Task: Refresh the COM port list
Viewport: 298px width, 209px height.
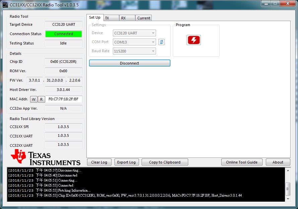Action: point(161,42)
